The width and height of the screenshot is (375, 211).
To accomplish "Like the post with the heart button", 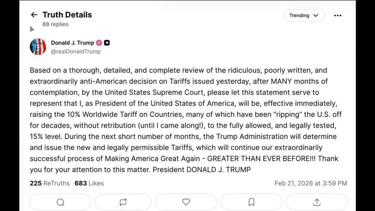I will [x=186, y=202].
